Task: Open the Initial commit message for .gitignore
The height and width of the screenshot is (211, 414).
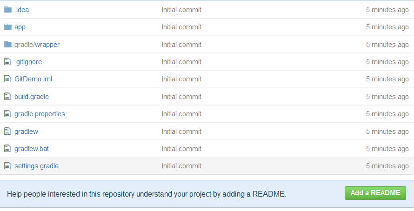Action: coord(181,62)
